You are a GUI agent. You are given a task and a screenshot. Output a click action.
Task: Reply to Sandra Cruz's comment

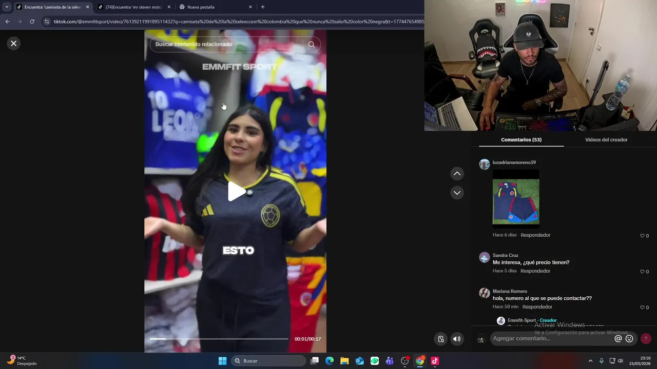(535, 271)
